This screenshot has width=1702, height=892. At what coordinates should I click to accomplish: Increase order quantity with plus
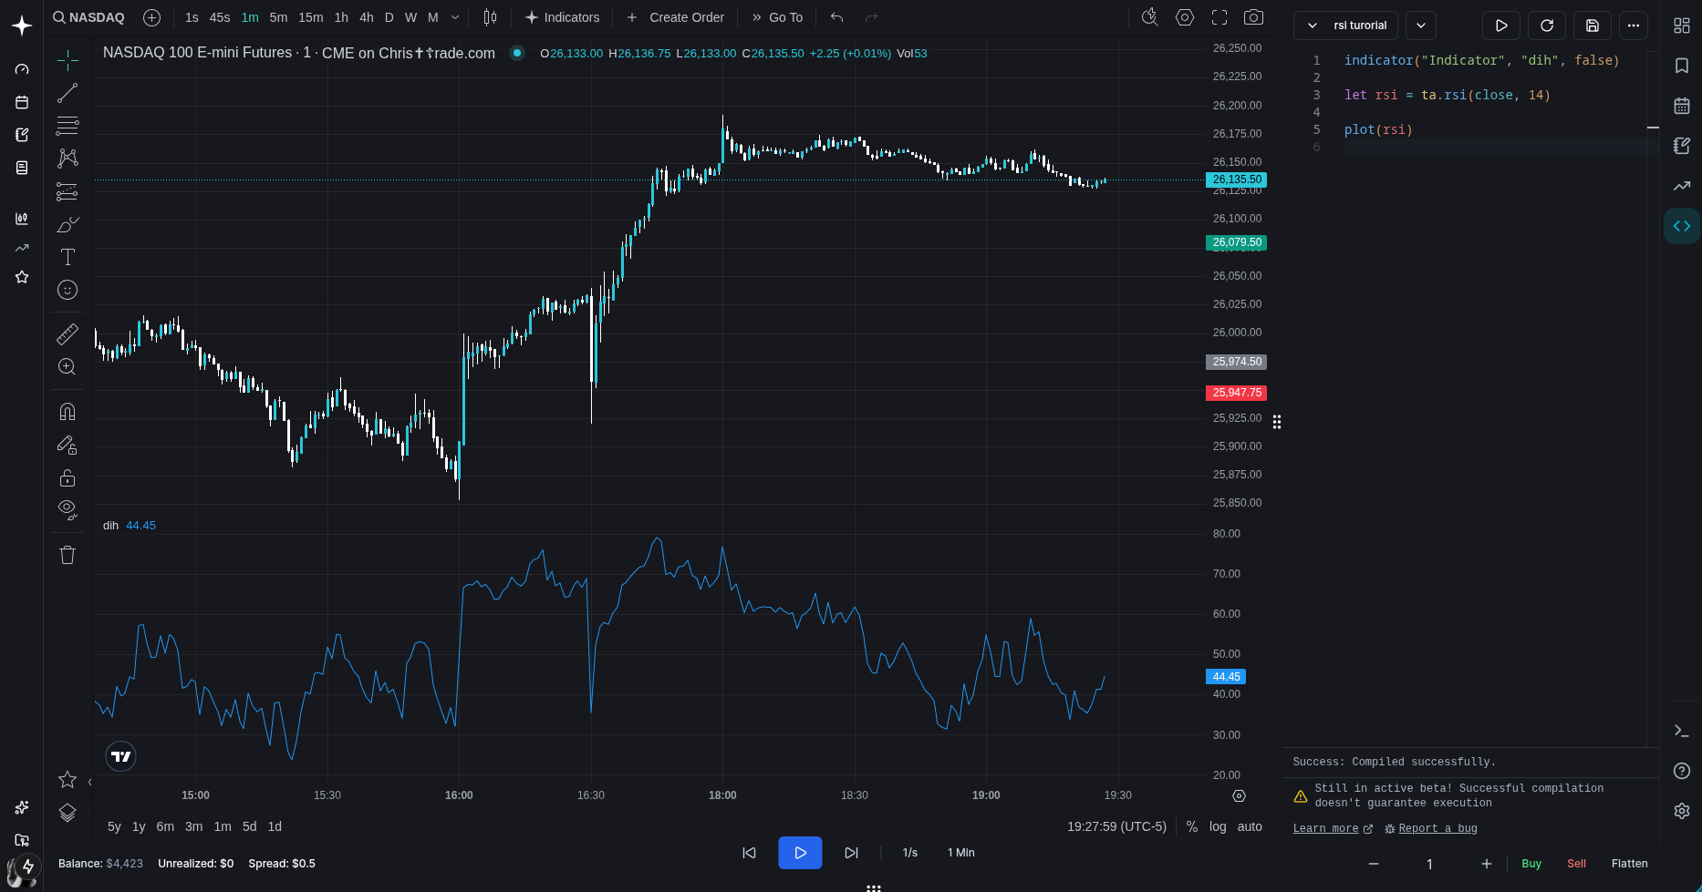[1486, 864]
